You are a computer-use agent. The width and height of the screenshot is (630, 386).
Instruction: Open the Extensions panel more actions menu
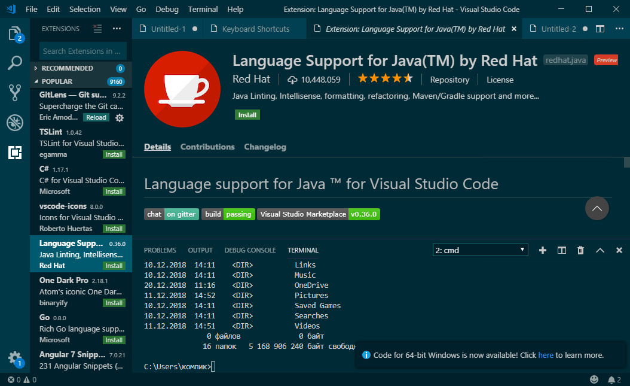tap(117, 29)
